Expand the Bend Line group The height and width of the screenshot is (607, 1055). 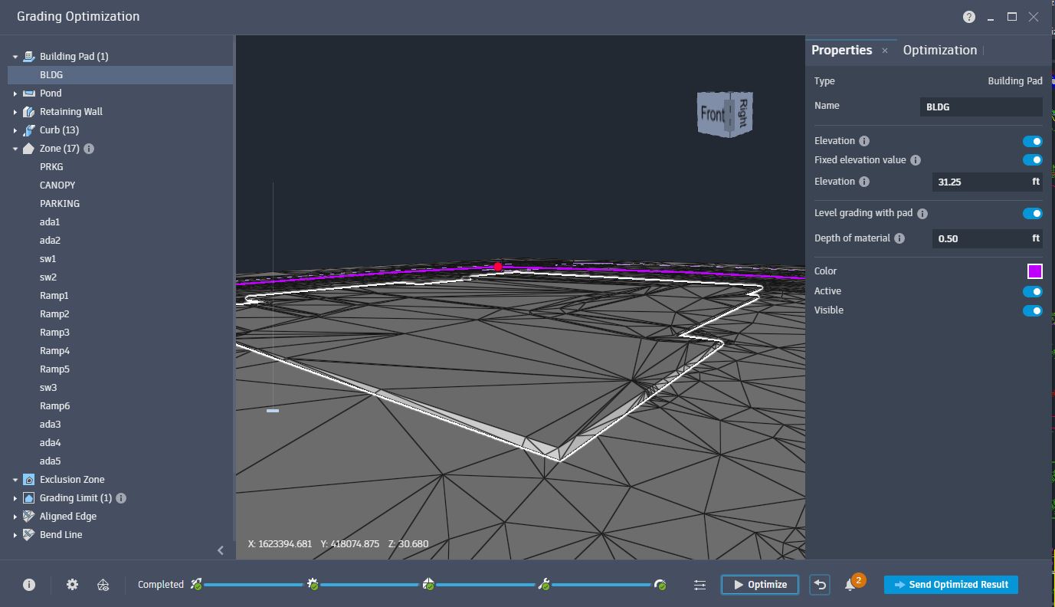[x=15, y=534]
